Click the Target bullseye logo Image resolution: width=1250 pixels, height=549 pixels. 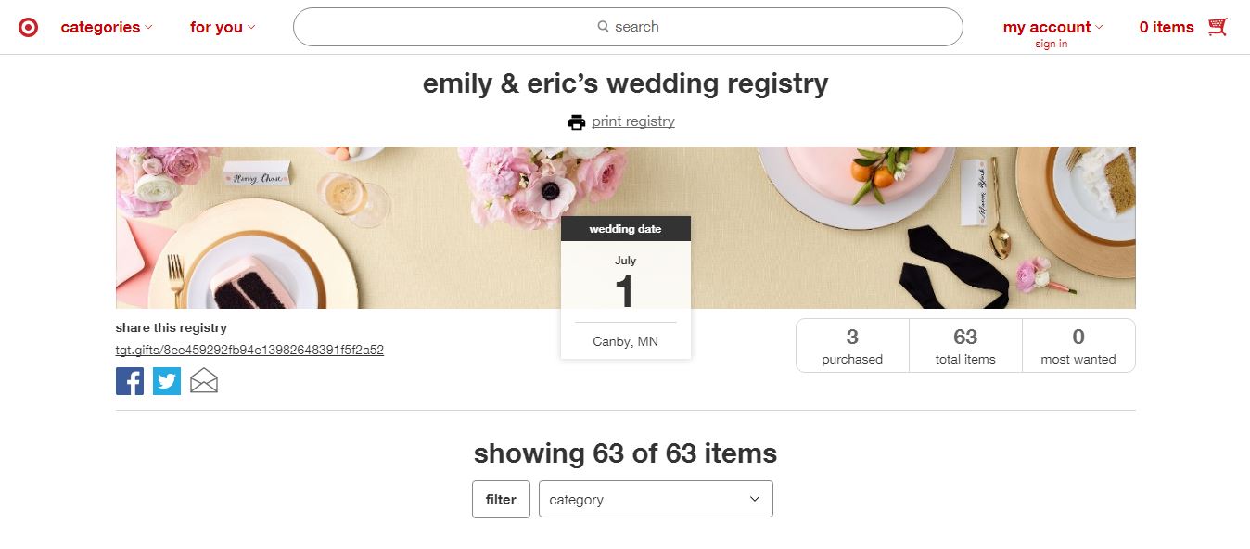[29, 27]
